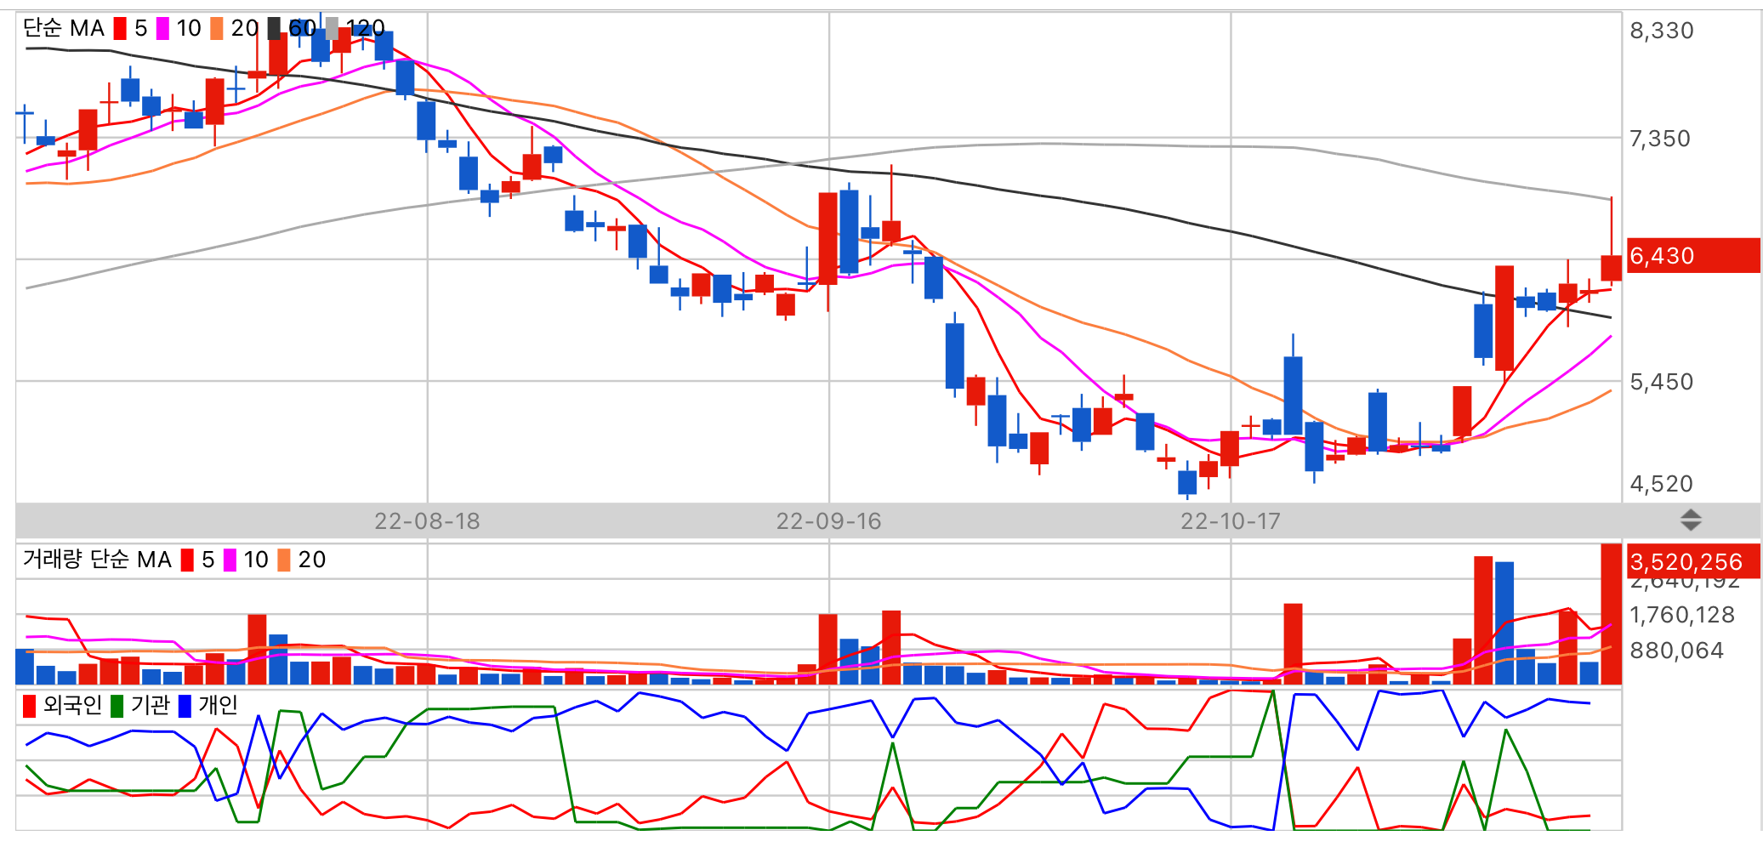Click the tallest red volume bar at right edge
1763x847 pixels.
click(1611, 614)
